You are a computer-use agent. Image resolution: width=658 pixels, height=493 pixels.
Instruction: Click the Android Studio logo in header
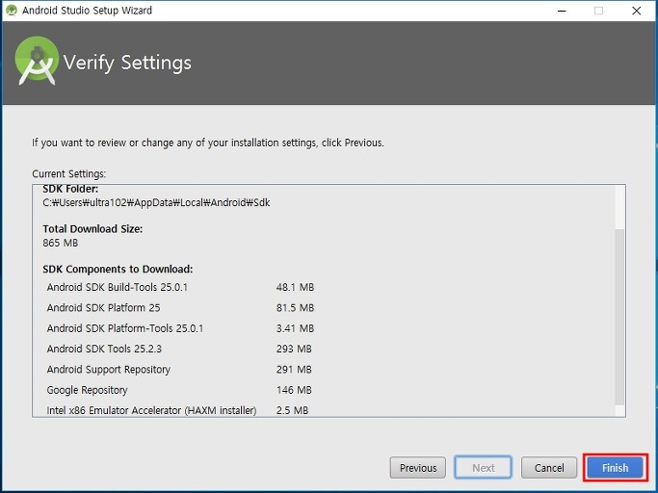pyautogui.click(x=37, y=61)
